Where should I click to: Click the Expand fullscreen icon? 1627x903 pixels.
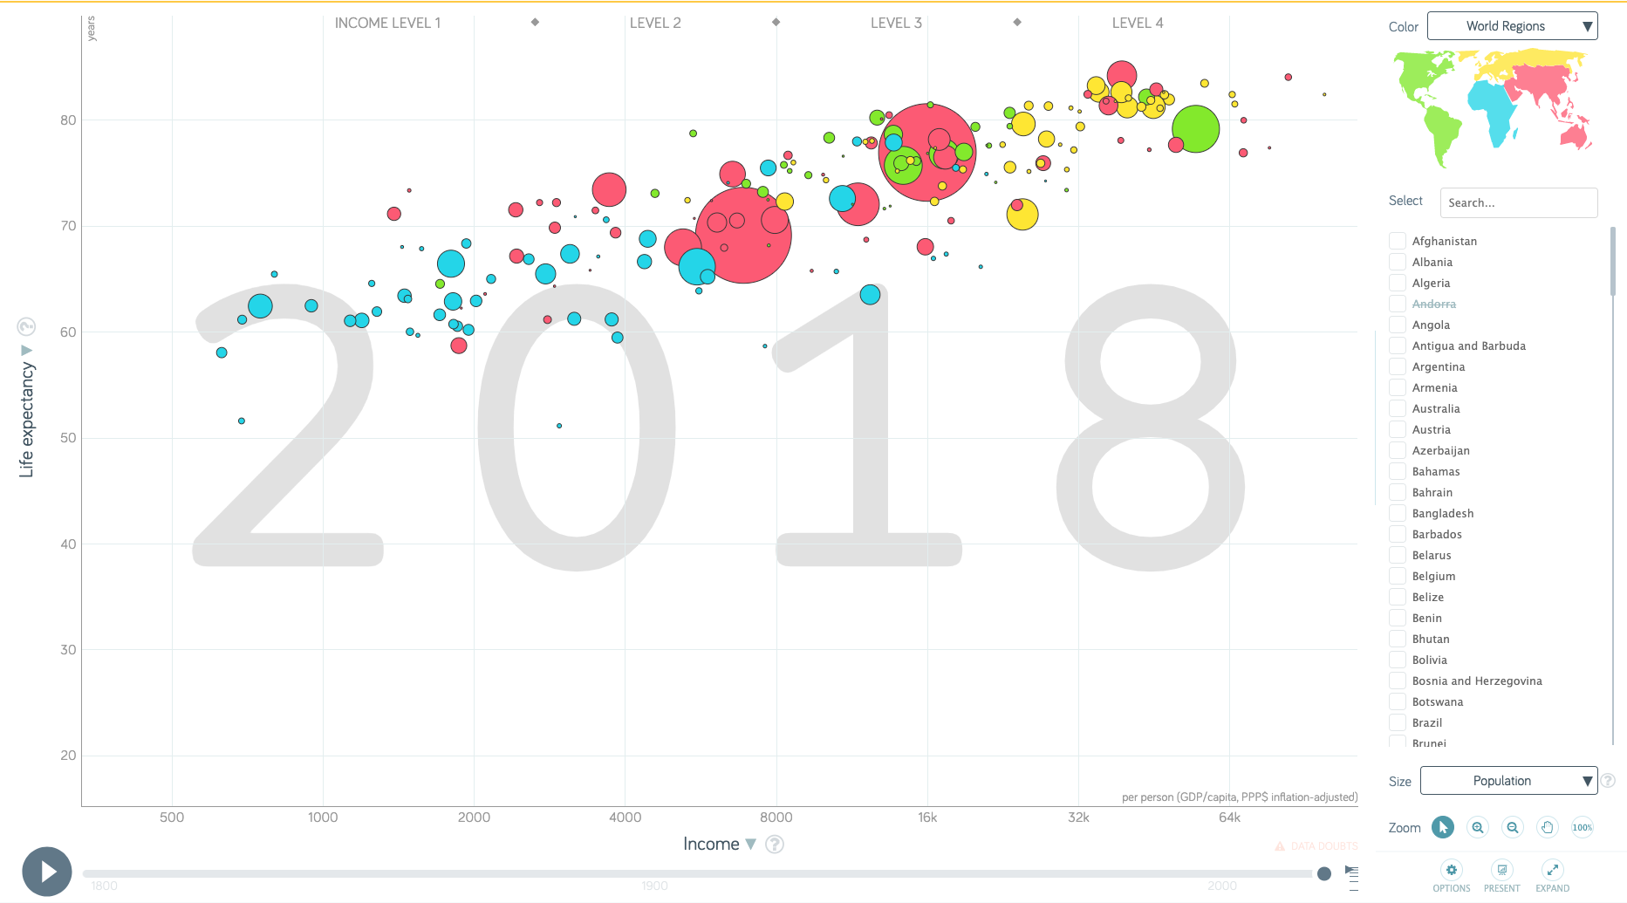click(x=1553, y=870)
